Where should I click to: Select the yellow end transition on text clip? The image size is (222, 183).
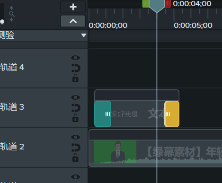[x=172, y=114]
